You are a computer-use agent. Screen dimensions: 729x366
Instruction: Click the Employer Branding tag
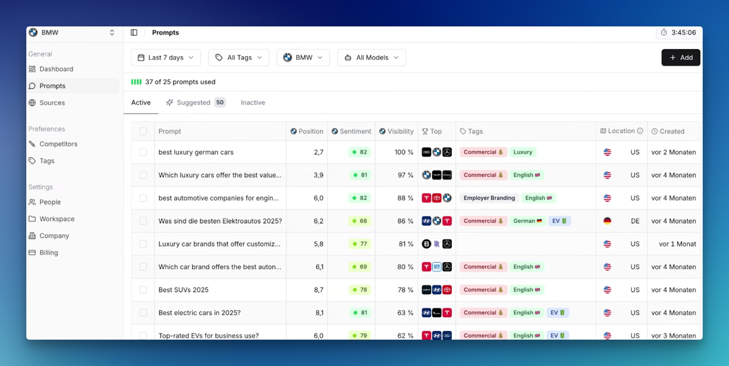[489, 198]
